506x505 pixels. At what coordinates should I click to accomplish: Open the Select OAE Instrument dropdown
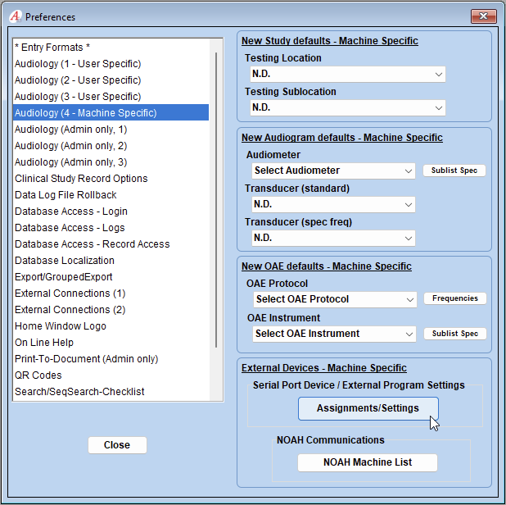coord(335,334)
